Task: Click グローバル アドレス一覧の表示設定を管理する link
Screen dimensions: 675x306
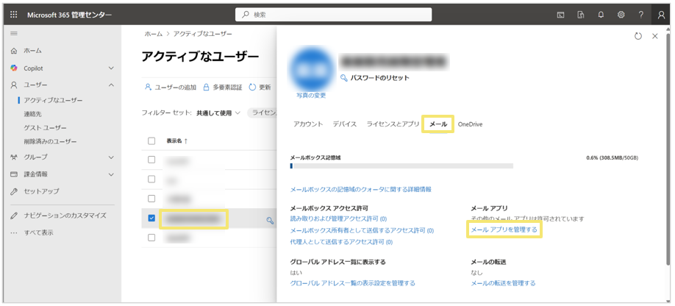Action: 352,283
